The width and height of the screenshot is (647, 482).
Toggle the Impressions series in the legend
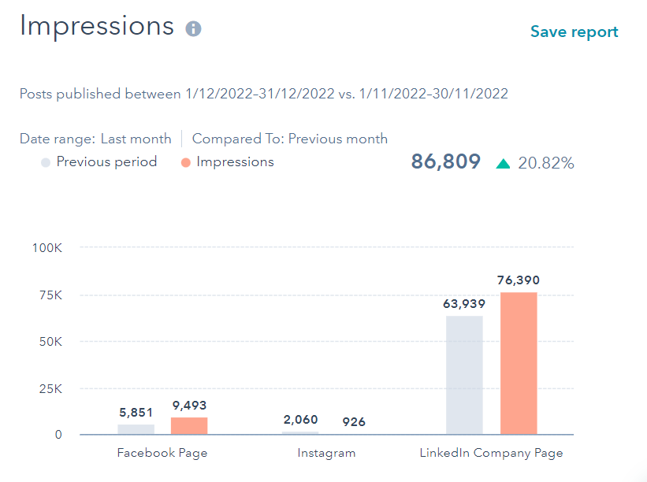coord(236,162)
